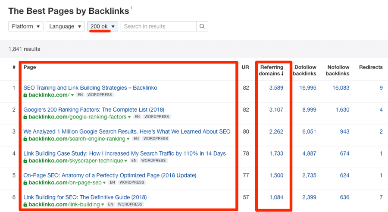Open the Platform filter dropdown
This screenshot has width=388, height=212.
click(26, 26)
